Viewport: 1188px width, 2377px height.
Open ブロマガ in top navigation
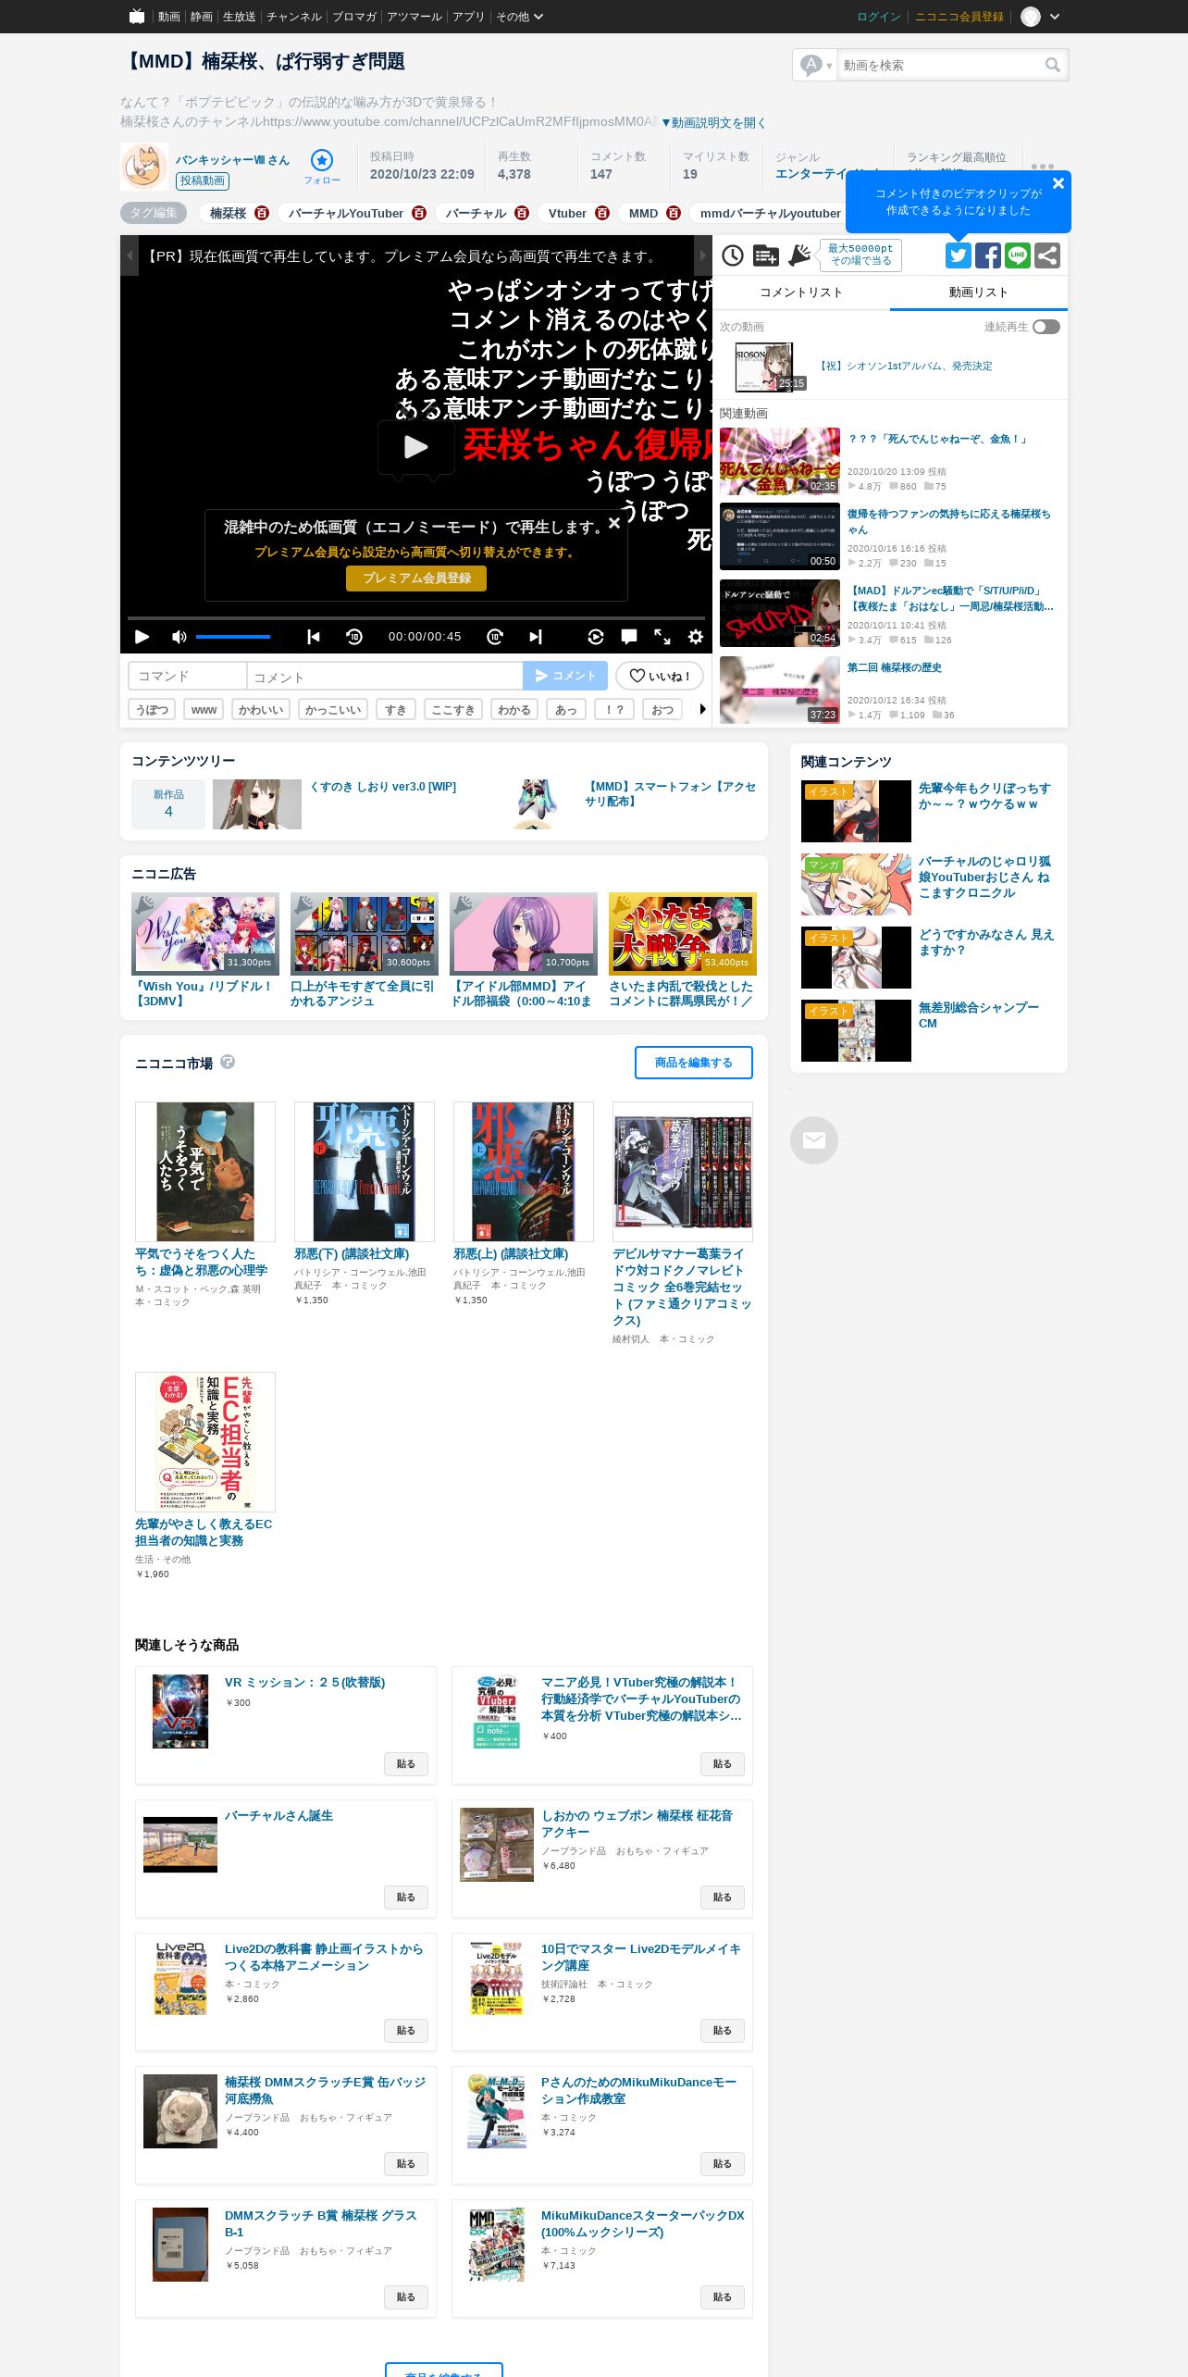pos(354,17)
